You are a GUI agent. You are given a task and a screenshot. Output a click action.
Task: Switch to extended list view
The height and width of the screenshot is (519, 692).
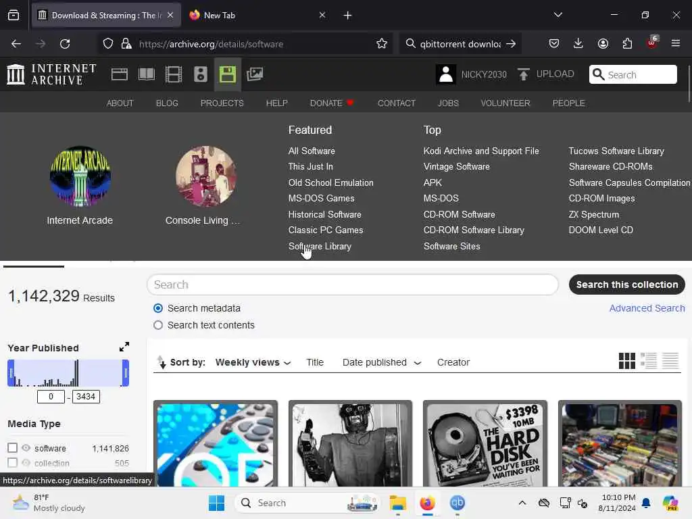(649, 361)
